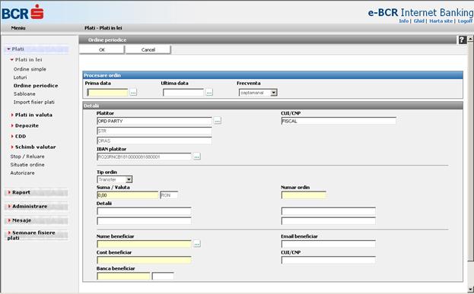Viewport: 474px width, 294px height.
Task: Click the help question mark icon
Action: click(x=462, y=40)
